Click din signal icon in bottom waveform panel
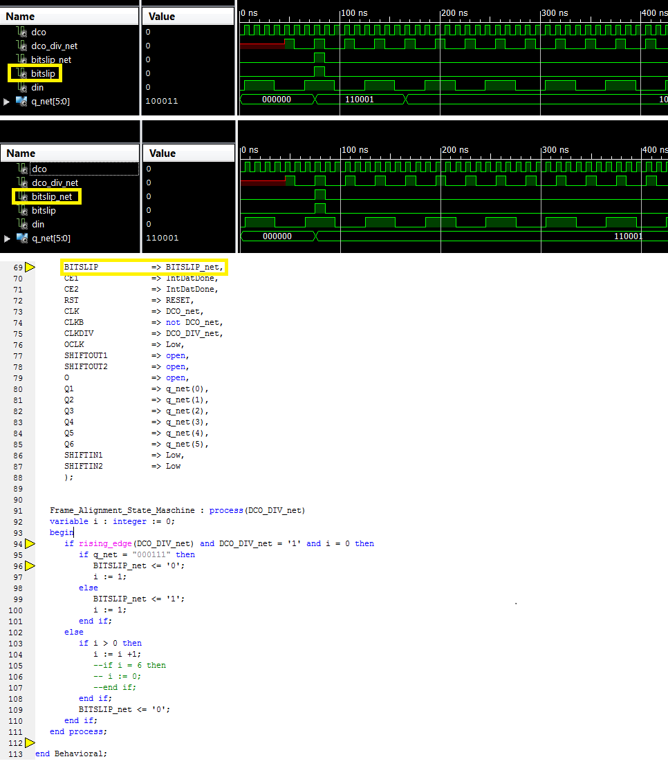668x768 pixels. pyautogui.click(x=22, y=224)
